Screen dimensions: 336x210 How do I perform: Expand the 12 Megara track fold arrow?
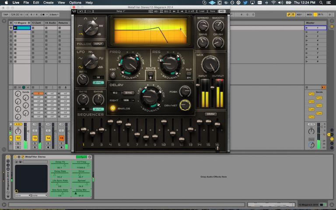pyautogui.click(x=29, y=23)
